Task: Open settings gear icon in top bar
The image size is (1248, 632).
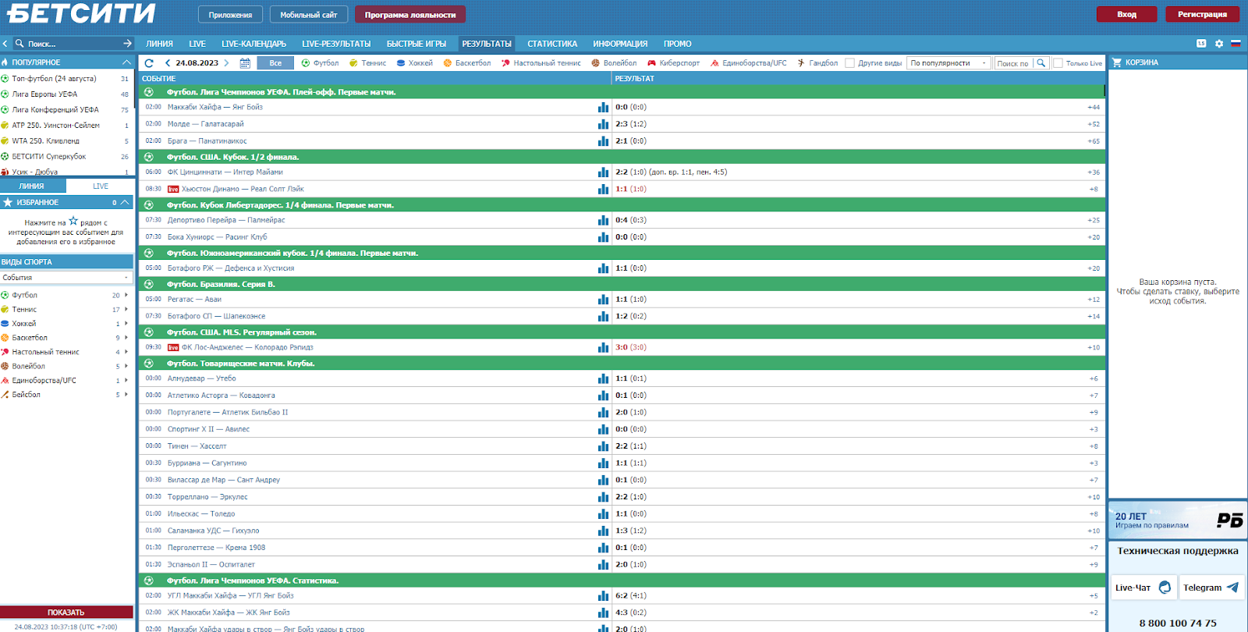Action: pos(1219,44)
